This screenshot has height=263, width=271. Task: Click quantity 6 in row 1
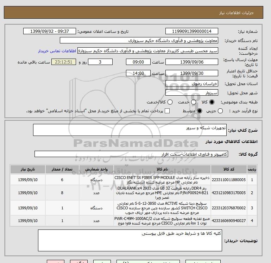[62, 180]
